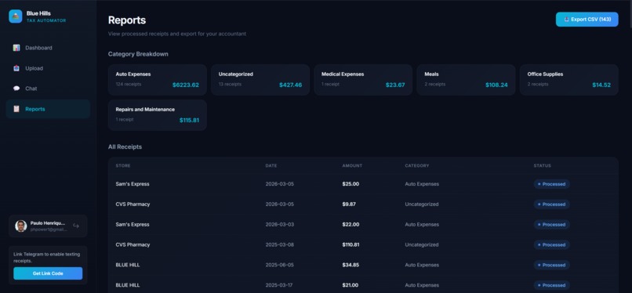Viewport: 632px width, 293px height.
Task: Click Processed badge on the $22.00 row
Action: tap(552, 225)
